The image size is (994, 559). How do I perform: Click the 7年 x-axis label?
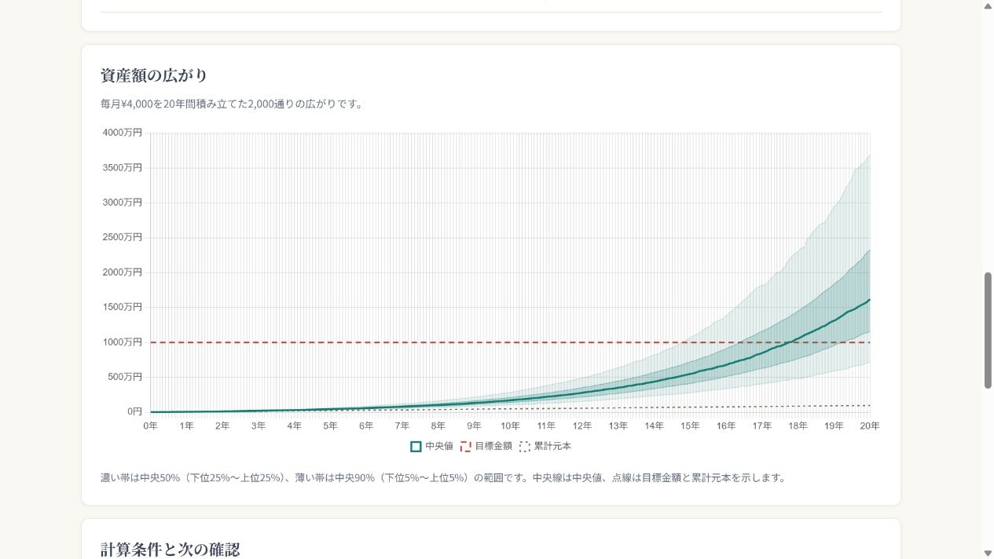[x=402, y=426]
